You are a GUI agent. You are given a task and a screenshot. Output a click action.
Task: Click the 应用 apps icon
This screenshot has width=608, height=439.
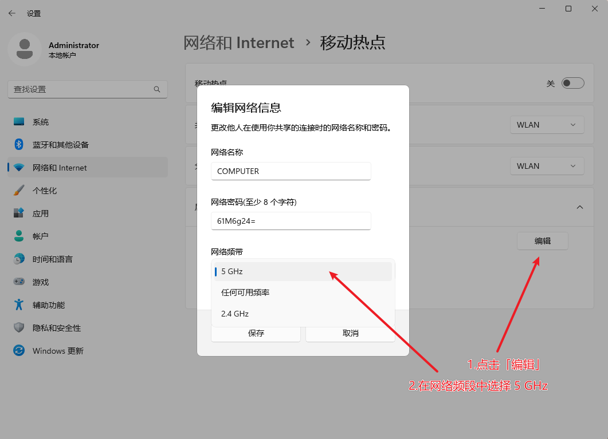(x=18, y=213)
